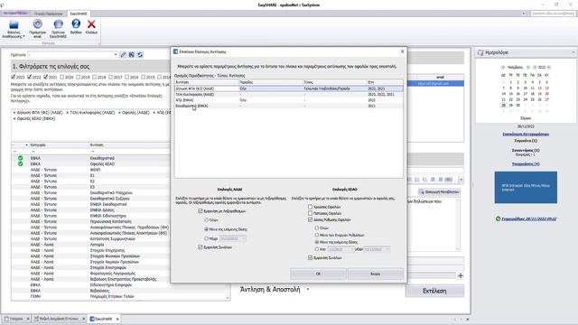The width and height of the screenshot is (578, 325).
Task: Open the update link dated 28/11/2022
Action: click(529, 218)
